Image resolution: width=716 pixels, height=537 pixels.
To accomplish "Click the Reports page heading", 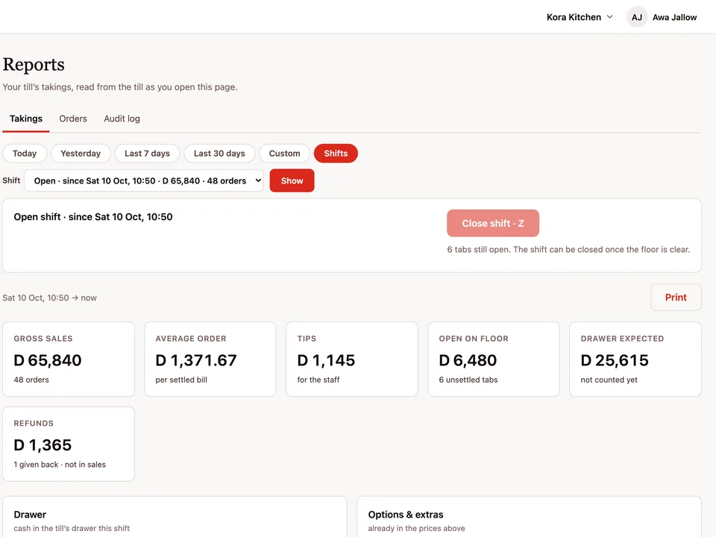I will (x=34, y=64).
